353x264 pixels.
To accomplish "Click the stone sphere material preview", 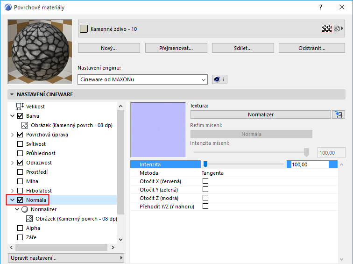I will click(40, 51).
